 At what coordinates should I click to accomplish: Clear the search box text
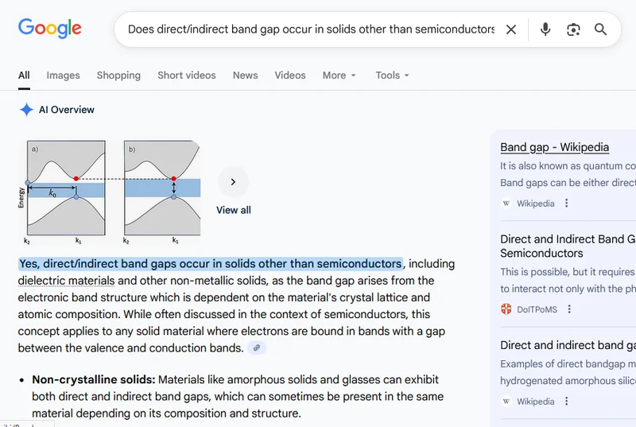tap(511, 29)
